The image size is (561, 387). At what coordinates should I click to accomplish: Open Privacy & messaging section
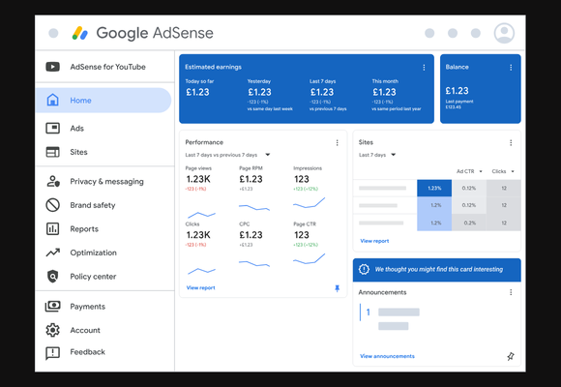104,181
